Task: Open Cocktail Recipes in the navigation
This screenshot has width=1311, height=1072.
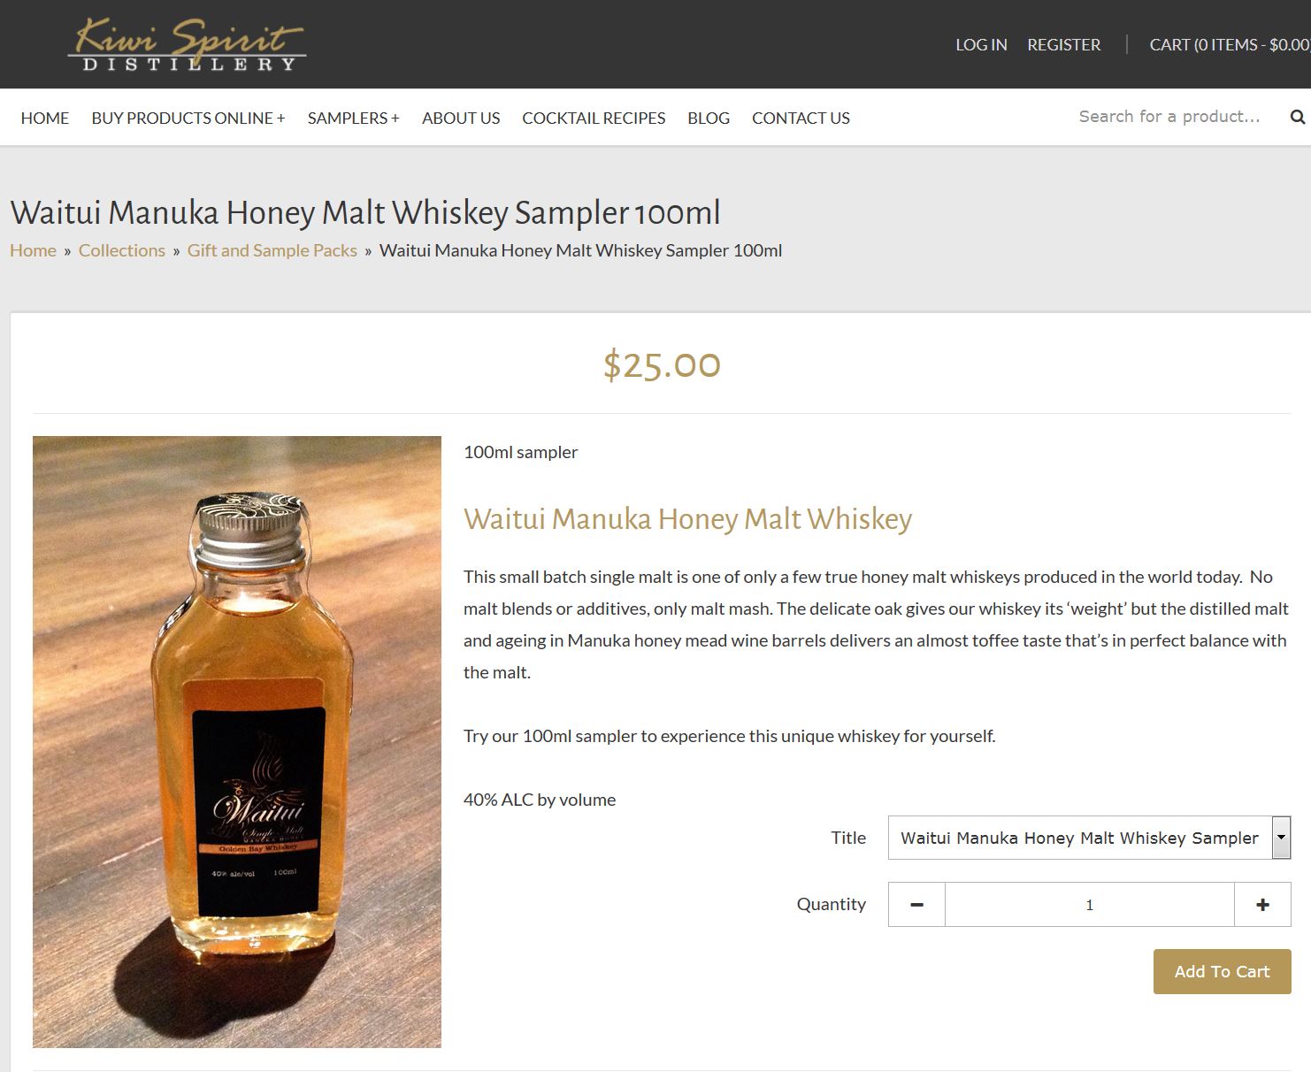Action: [594, 118]
